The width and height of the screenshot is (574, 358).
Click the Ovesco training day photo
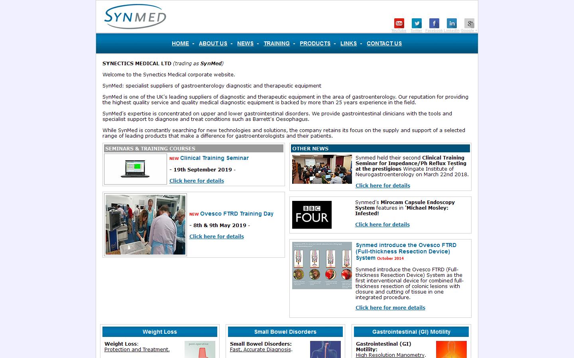[x=145, y=225]
